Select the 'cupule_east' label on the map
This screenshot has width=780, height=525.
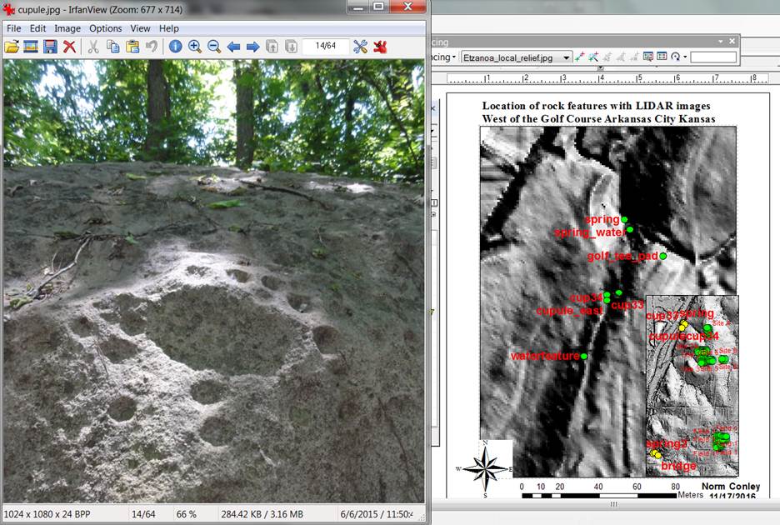coord(569,311)
